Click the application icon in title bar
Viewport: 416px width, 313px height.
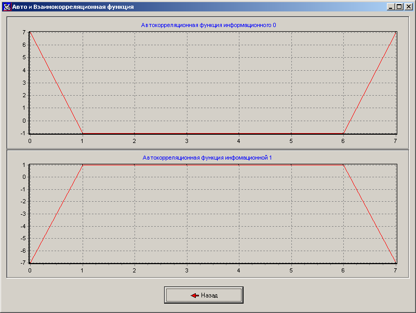pyautogui.click(x=7, y=7)
